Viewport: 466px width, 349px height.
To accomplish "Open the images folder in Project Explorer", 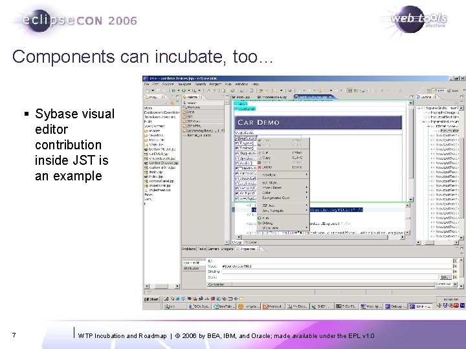I will (x=152, y=131).
